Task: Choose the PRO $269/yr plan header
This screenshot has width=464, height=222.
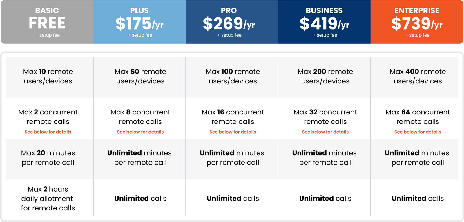Action: pyautogui.click(x=232, y=22)
